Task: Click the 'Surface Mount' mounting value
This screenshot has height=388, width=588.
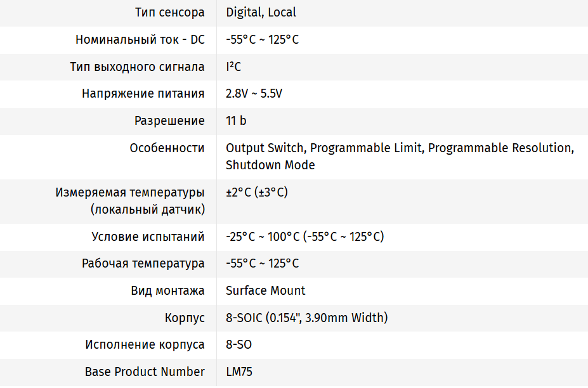Action: point(265,291)
